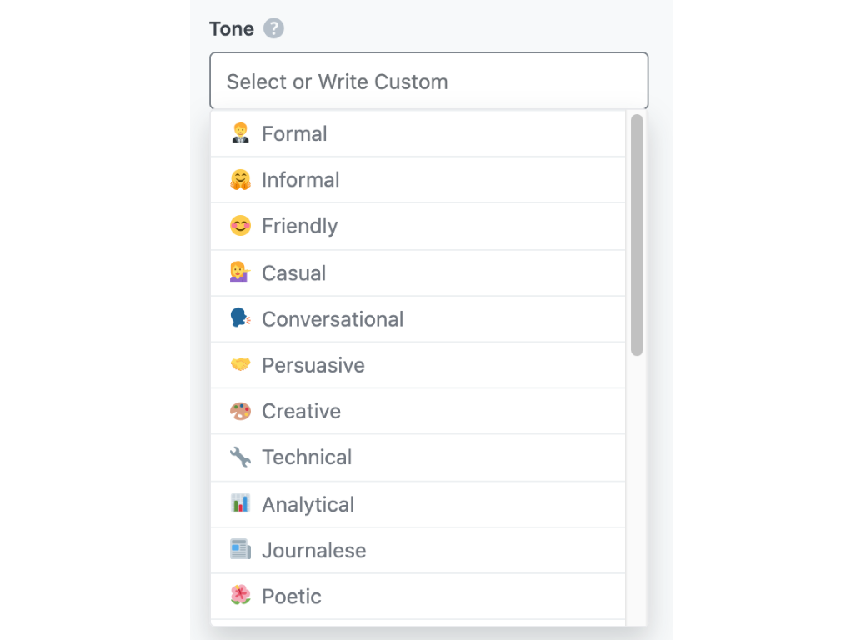Click the tone list scrollbar thumb
The width and height of the screenshot is (846, 640).
click(637, 235)
